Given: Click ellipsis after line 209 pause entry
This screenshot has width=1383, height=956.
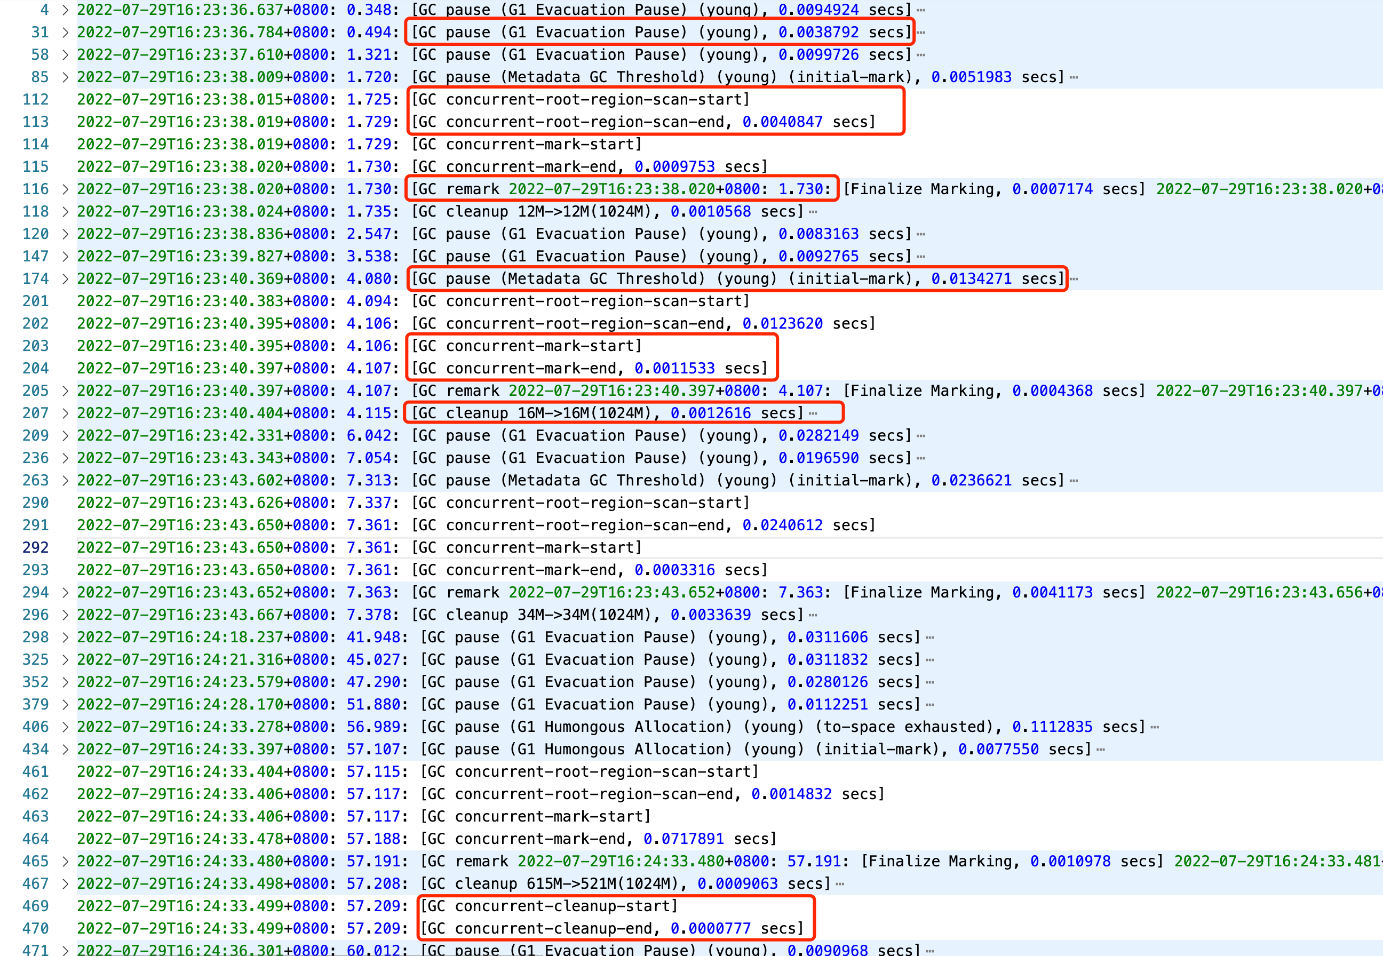Looking at the screenshot, I should pos(921,436).
